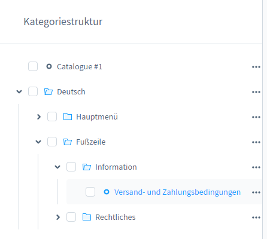Open the three-dot menu for Rechtliches

[256, 217]
